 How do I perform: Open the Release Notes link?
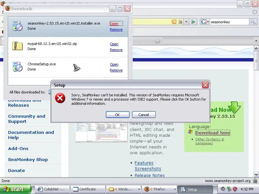click(x=150, y=175)
